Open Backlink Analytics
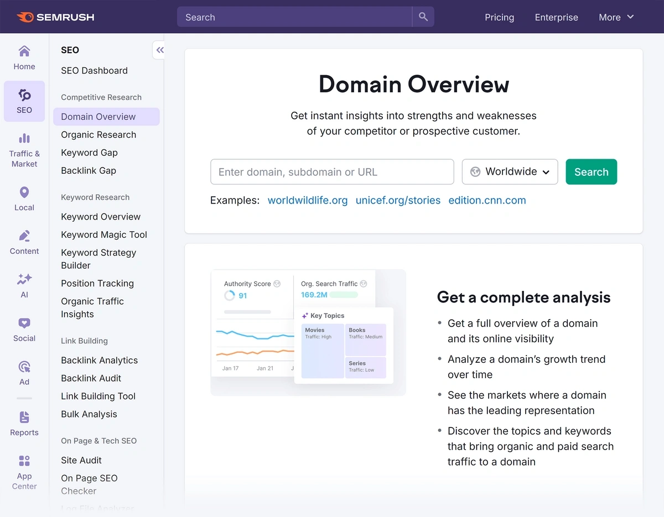Viewport: 664px width, 517px height. click(99, 361)
